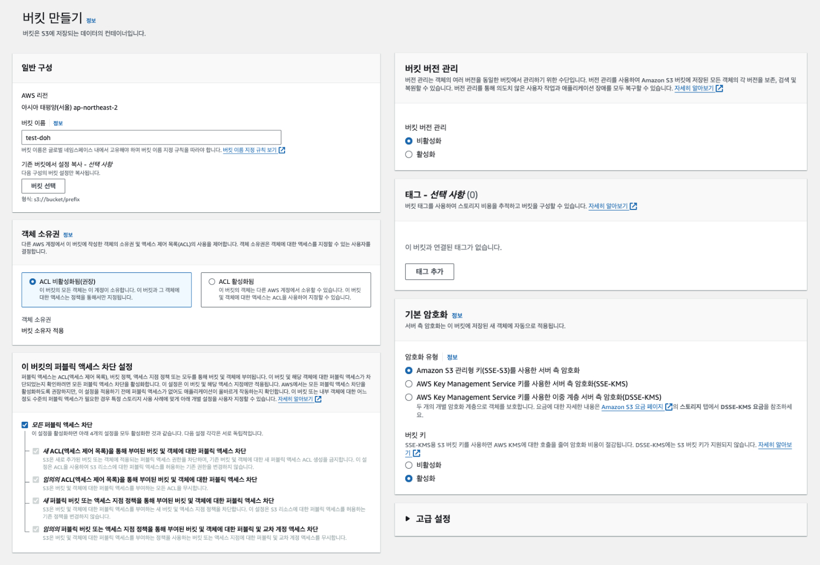Select DSSE-KMS dual-layer encryption radio
This screenshot has width=820, height=565.
tap(408, 397)
